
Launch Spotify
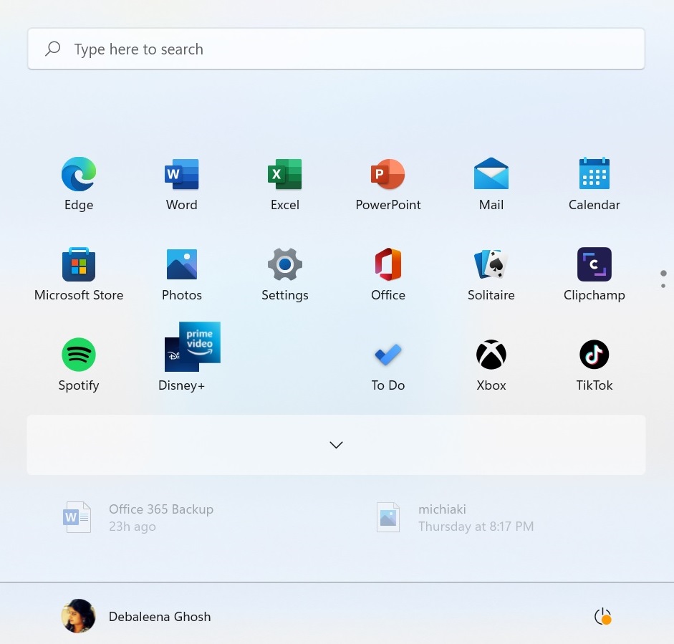pos(79,364)
